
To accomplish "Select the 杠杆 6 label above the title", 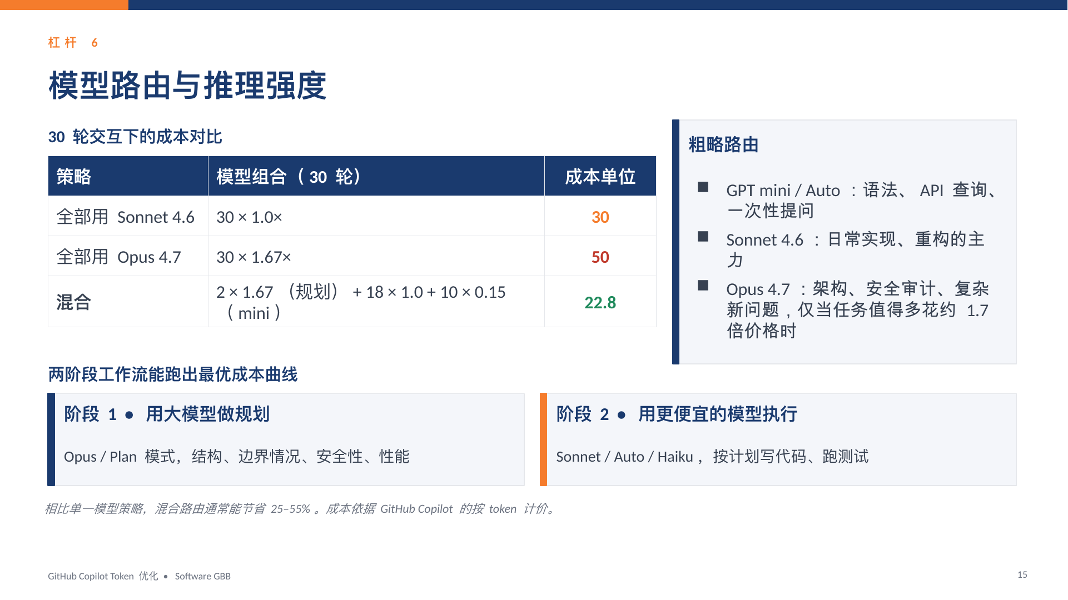I will [73, 43].
